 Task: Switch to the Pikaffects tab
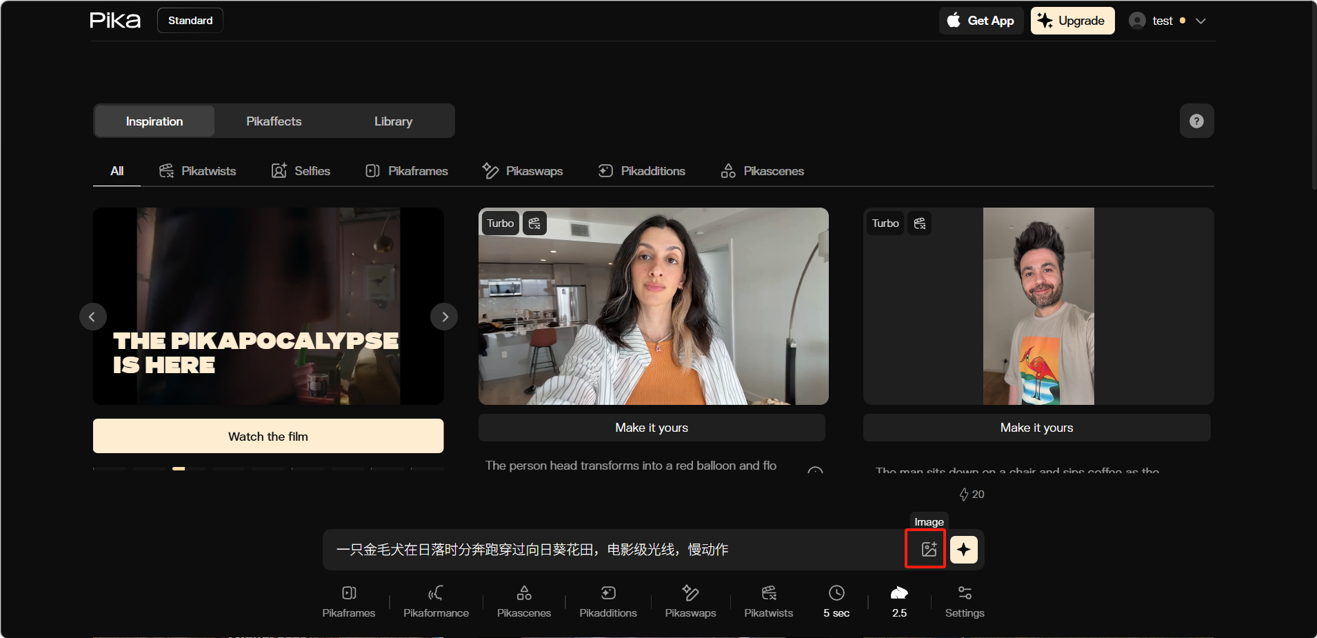tap(274, 121)
